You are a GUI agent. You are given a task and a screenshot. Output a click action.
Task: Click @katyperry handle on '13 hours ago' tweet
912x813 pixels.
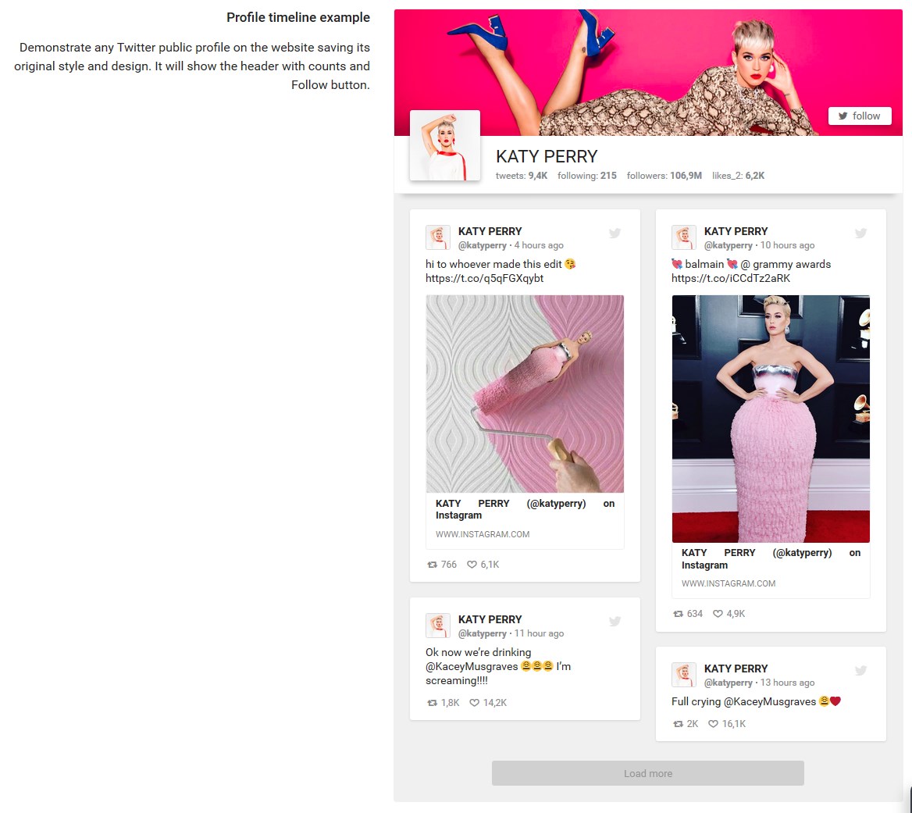click(728, 683)
